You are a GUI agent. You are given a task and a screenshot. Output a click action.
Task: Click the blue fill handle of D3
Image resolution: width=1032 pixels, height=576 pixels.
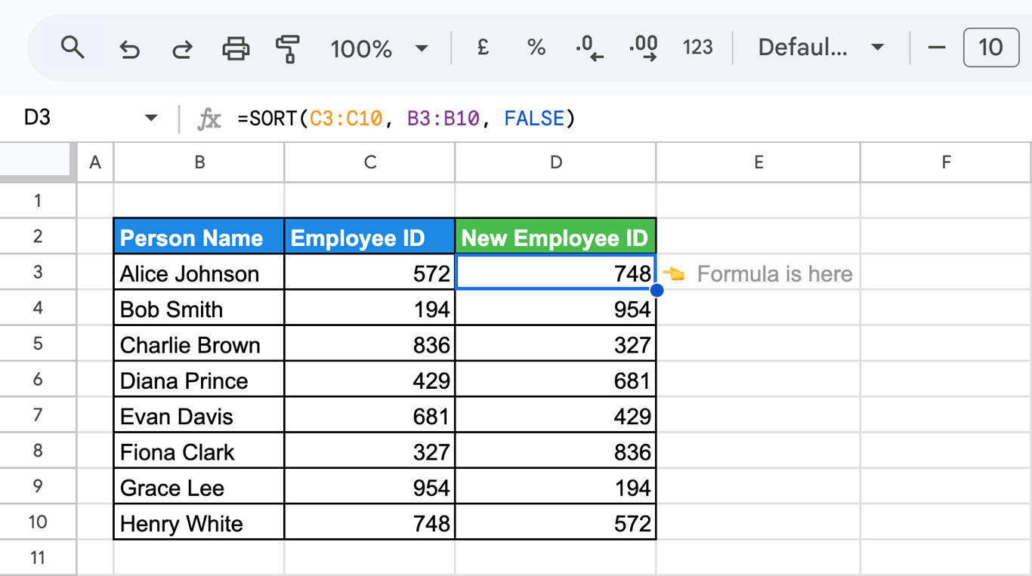tap(657, 290)
